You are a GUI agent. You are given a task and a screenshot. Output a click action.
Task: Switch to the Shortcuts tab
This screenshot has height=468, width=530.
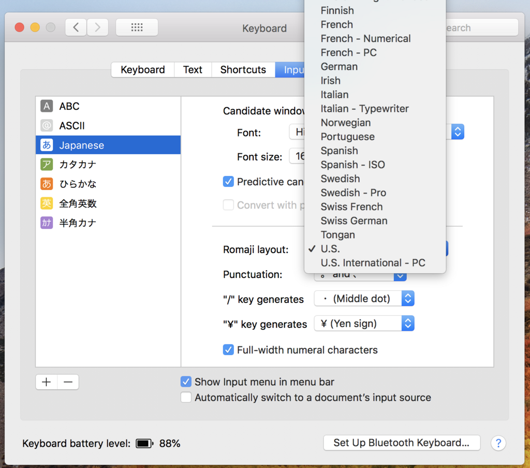pos(243,70)
